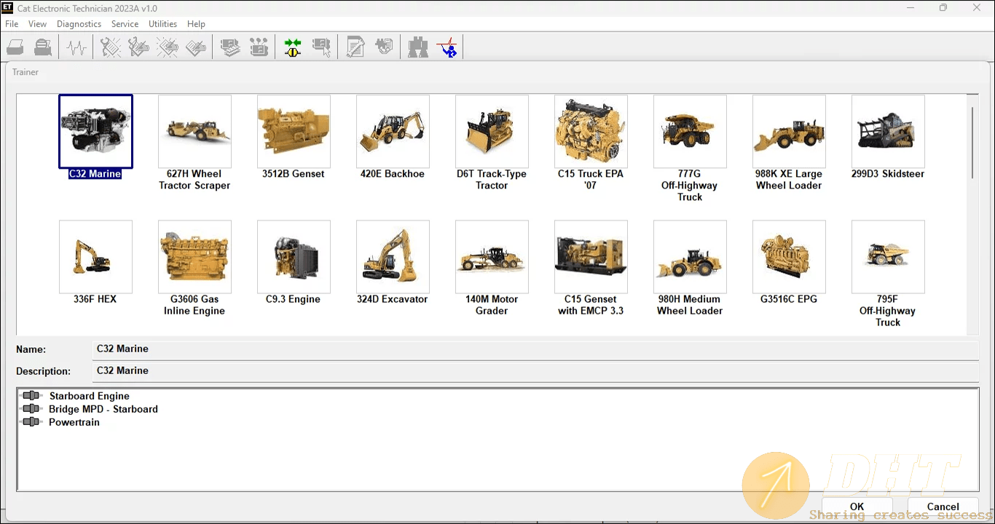The height and width of the screenshot is (524, 995).
Task: Click the Print toolbar icon
Action: pos(15,47)
